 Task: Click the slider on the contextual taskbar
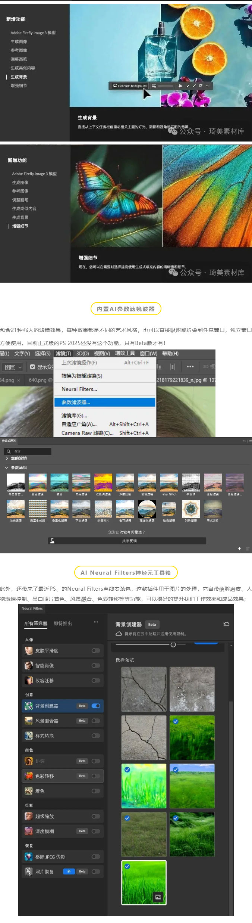(x=166, y=86)
